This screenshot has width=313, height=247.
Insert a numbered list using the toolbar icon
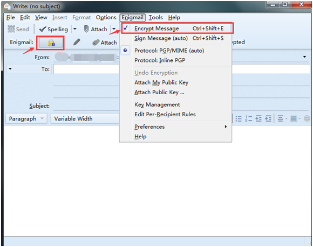click(x=249, y=118)
